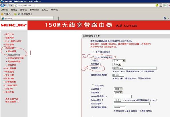Expand 网络参数 in sidebar
The height and width of the screenshot is (117, 170).
point(9,44)
